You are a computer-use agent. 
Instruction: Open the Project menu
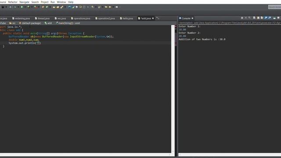tap(45, 2)
